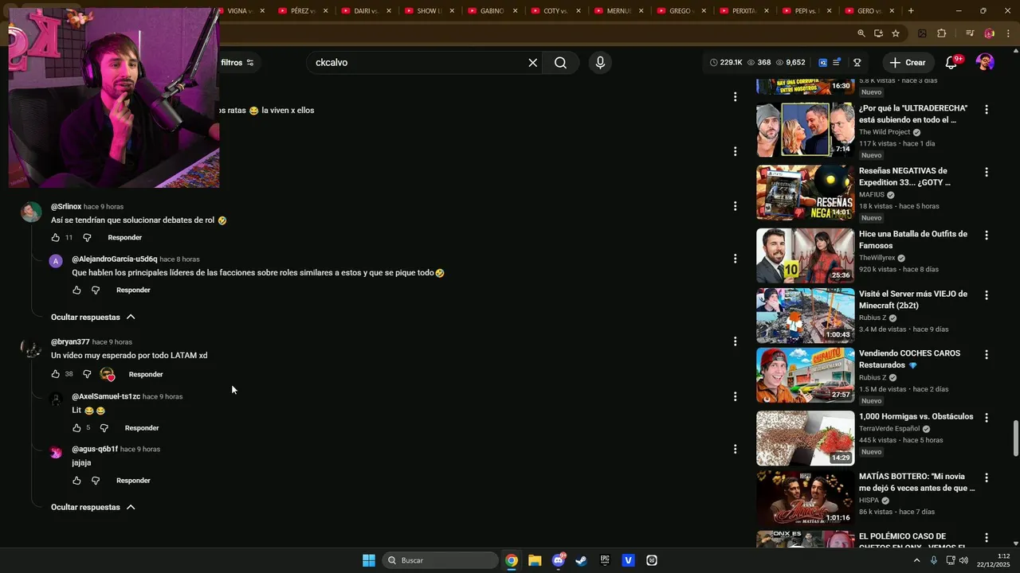
Task: Dislike the comment by @Srlinox
Action: coord(87,237)
